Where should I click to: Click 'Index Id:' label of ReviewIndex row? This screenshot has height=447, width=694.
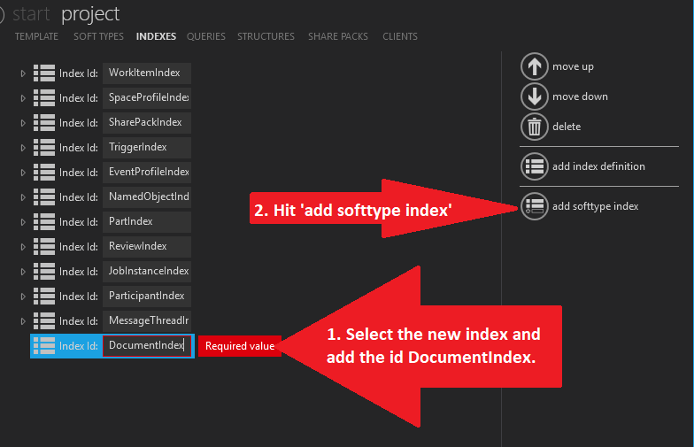click(78, 247)
